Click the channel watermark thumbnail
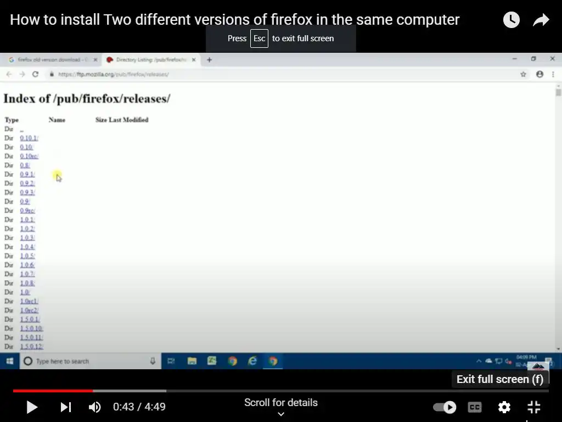Viewport: 562px width, 422px height. click(x=538, y=367)
